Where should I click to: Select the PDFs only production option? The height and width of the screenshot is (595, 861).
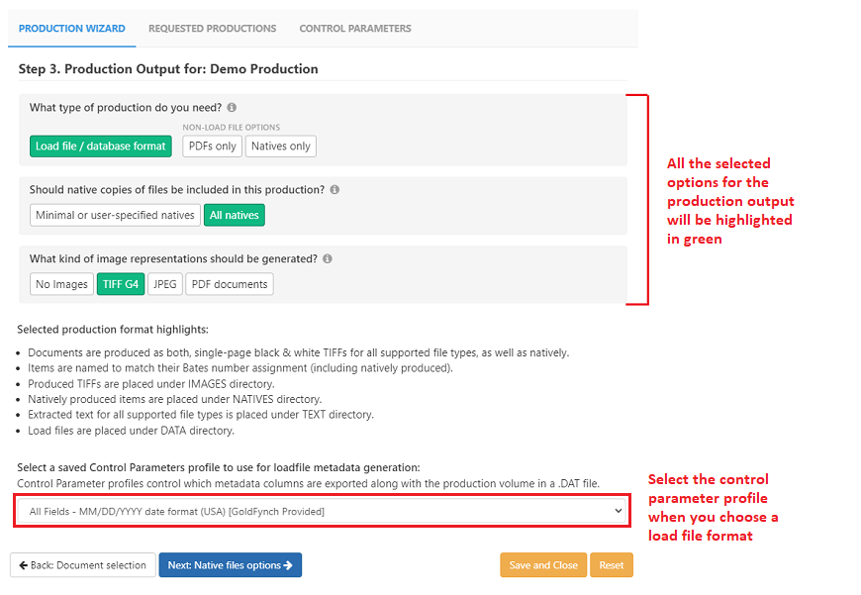click(212, 146)
